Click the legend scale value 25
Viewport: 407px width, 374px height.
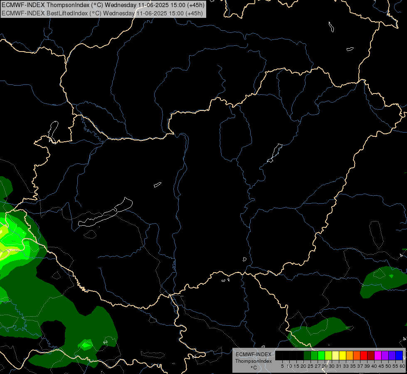click(x=311, y=366)
